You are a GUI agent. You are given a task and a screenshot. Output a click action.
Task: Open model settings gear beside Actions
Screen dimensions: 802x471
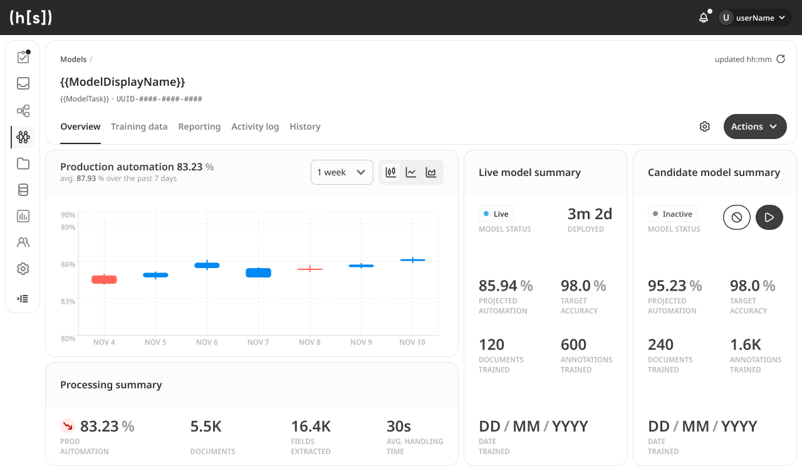705,127
